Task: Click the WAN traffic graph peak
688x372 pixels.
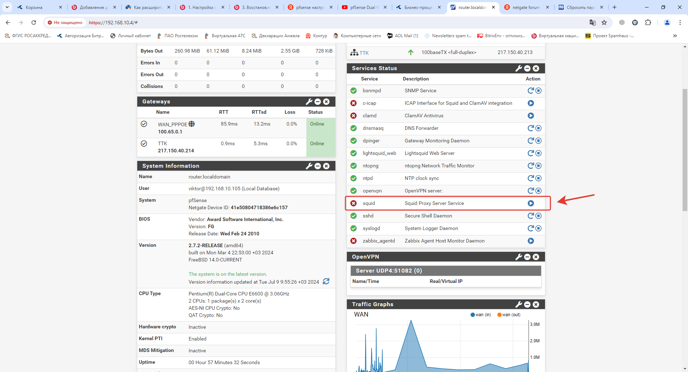Action: coord(411,321)
